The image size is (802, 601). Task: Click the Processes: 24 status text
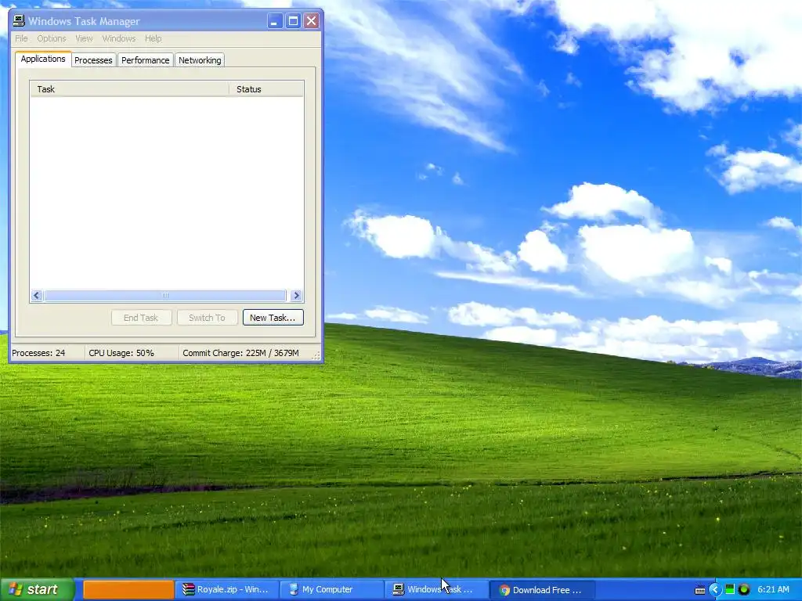[38, 353]
